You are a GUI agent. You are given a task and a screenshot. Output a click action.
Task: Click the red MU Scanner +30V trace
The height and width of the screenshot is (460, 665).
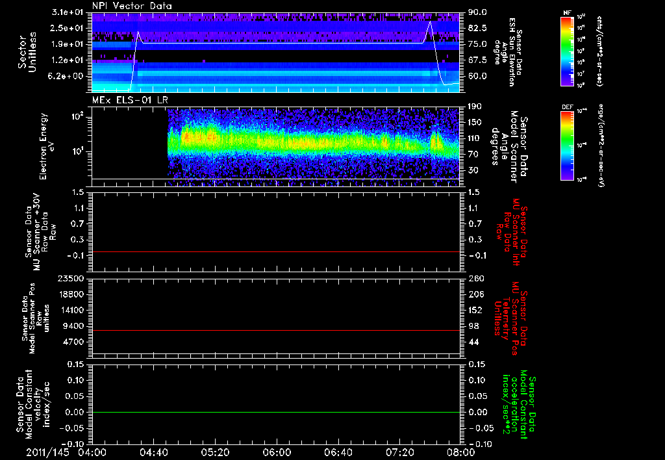pyautogui.click(x=276, y=251)
